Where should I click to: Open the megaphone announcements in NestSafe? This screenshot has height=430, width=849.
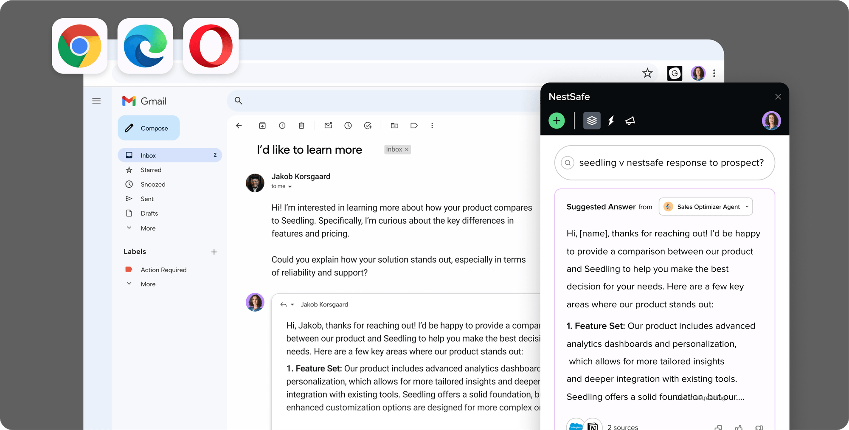coord(630,121)
